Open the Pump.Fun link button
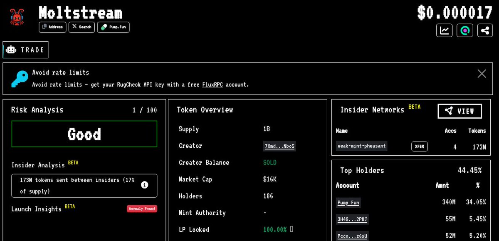The width and height of the screenshot is (499, 241). (113, 27)
